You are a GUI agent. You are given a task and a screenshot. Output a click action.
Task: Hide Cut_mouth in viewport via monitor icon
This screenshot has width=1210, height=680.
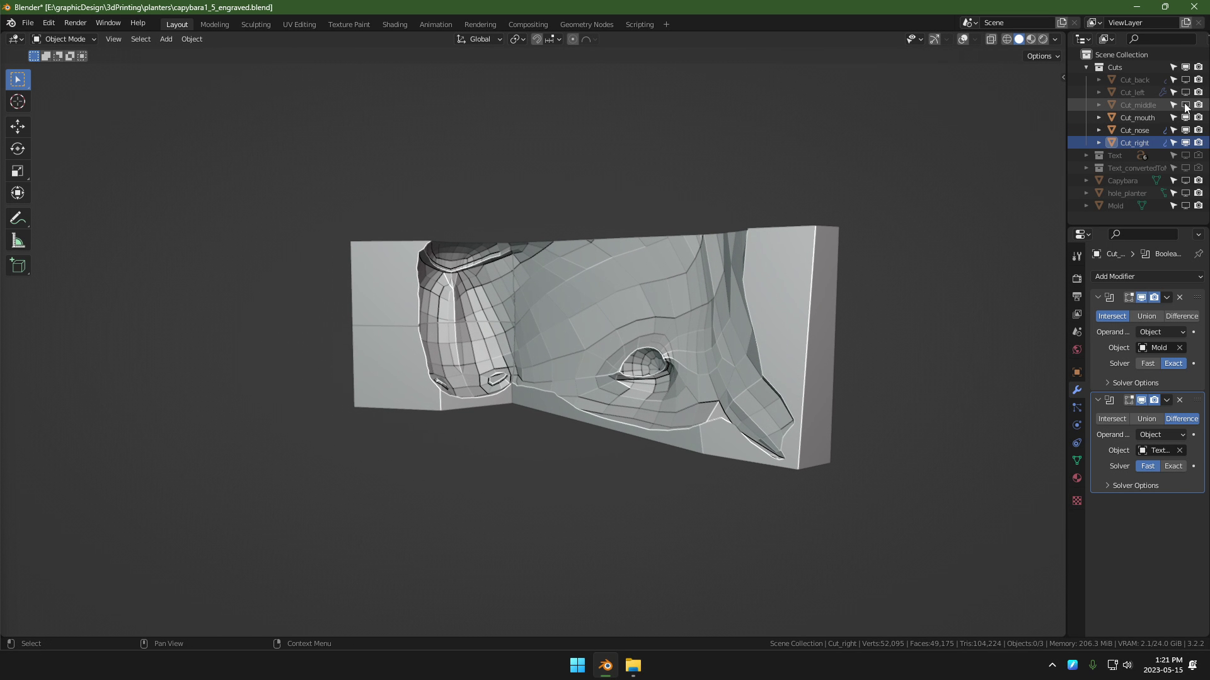[x=1185, y=118]
